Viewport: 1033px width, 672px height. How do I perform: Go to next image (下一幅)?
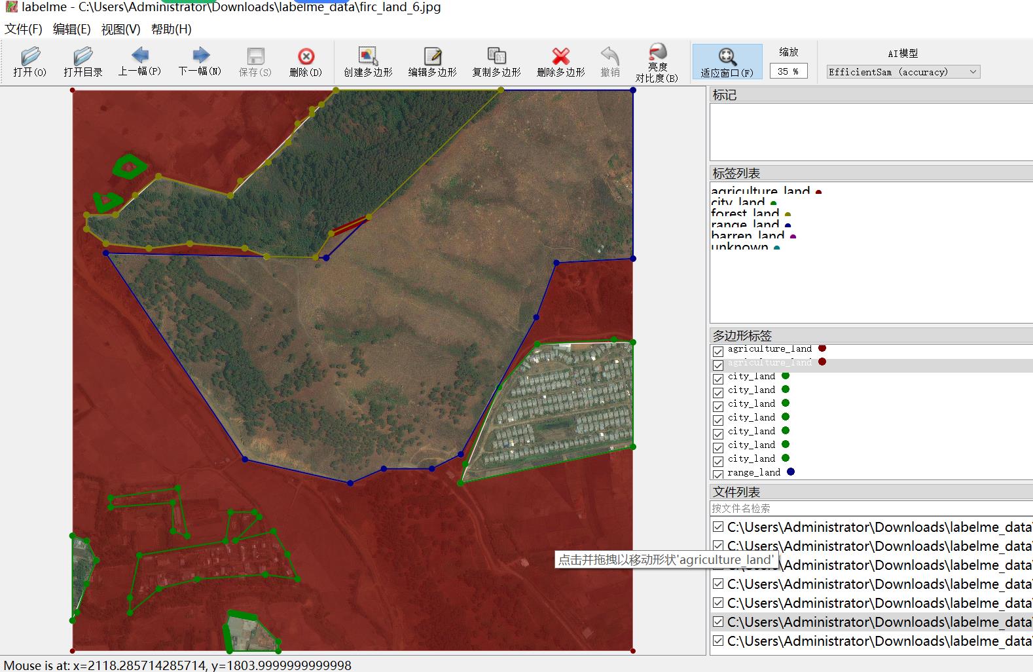(x=200, y=62)
